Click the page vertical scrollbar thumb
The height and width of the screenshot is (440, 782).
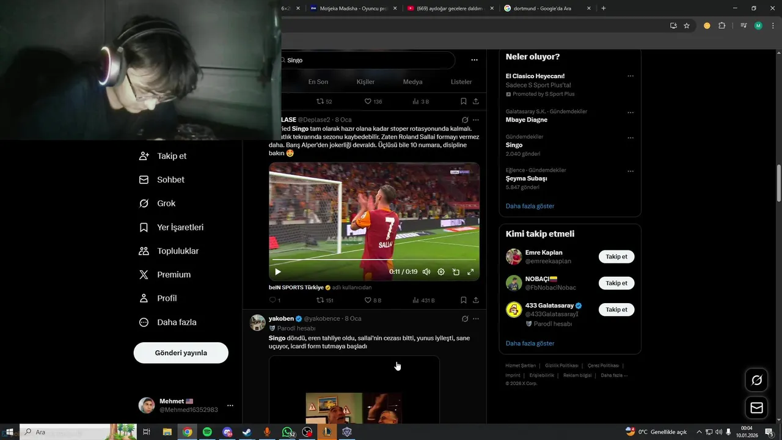778,183
